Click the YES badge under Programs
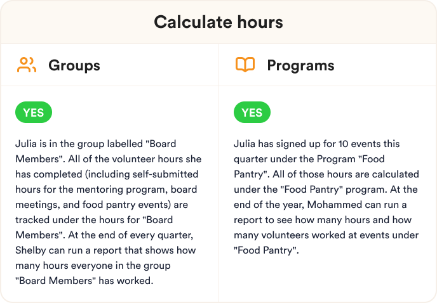437x303 pixels. pyautogui.click(x=252, y=112)
